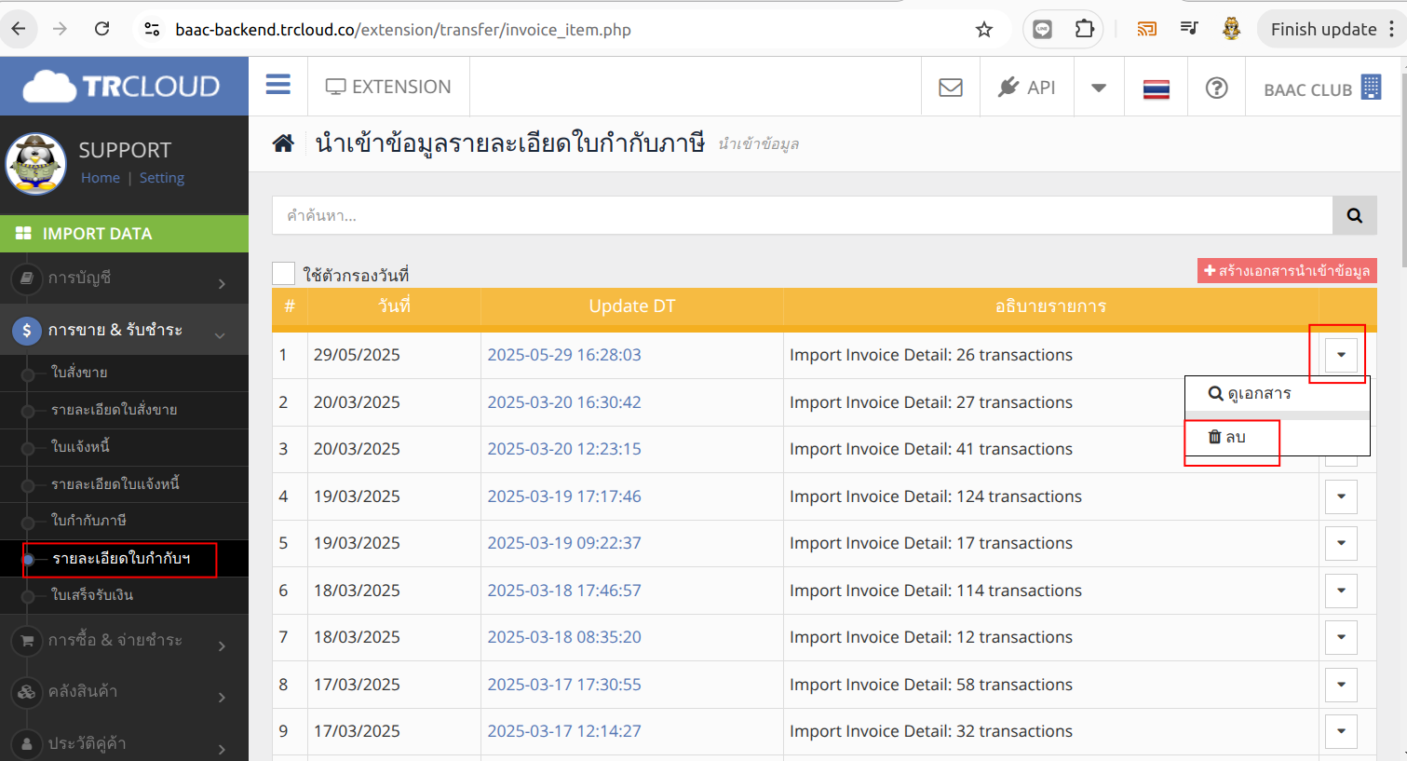Choose ดูเอกสาร from the open row menu
The image size is (1407, 761).
coord(1277,394)
